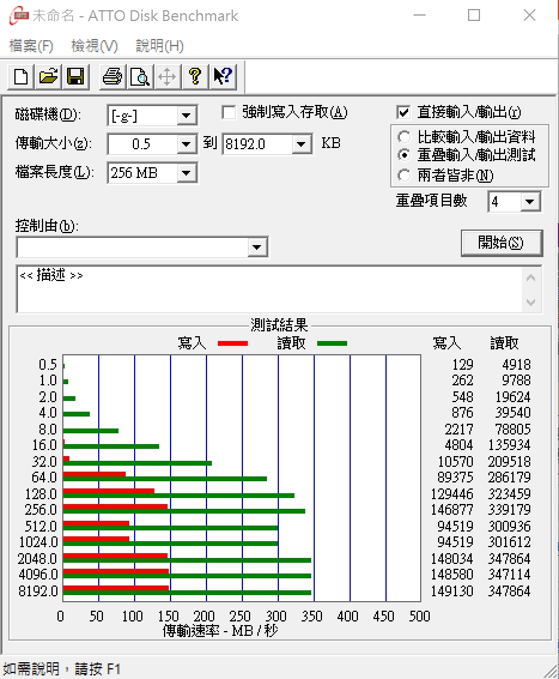Expand the 檔案長度 256 MB dropdown
The height and width of the screenshot is (679, 559).
point(187,174)
